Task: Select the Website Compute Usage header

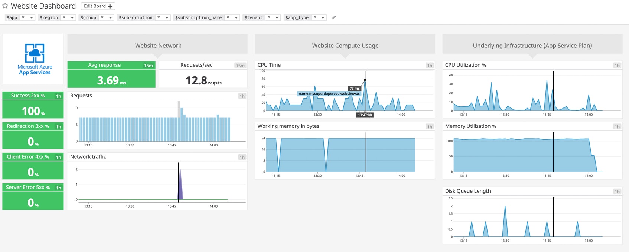Action: pos(345,46)
